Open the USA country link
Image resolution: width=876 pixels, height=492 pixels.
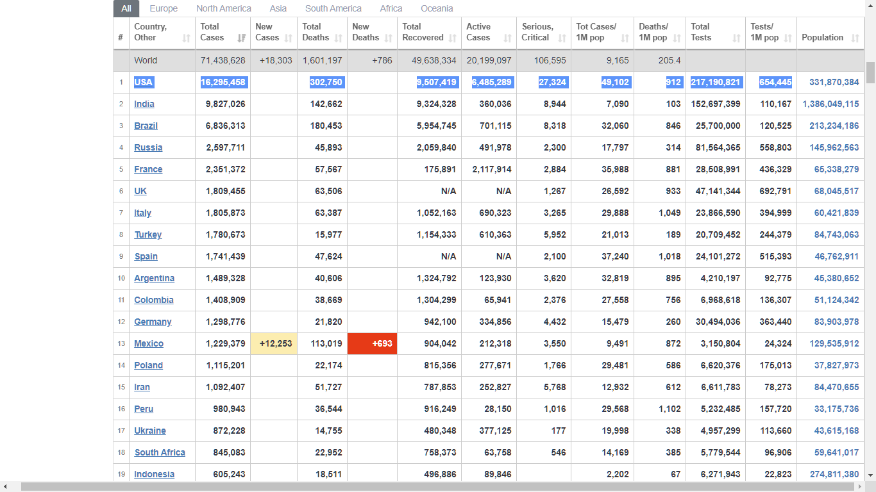(144, 82)
